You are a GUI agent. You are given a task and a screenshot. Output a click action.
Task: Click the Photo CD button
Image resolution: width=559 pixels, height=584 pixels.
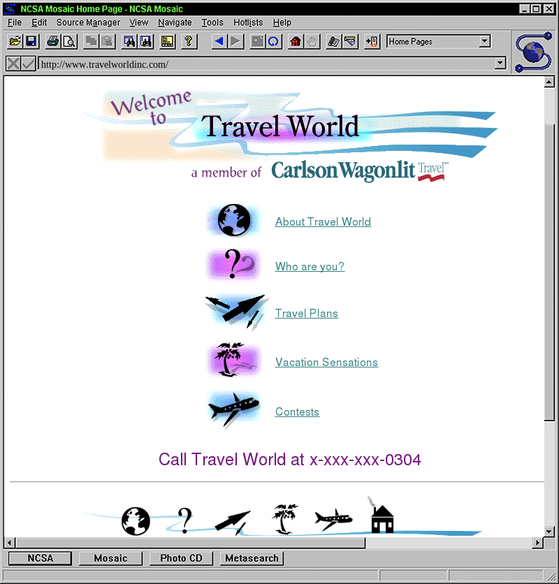pyautogui.click(x=181, y=558)
